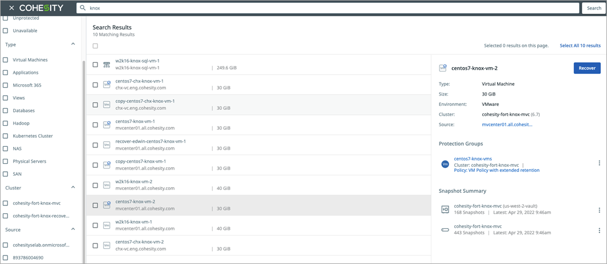Click the centos7-chx-knox-vm-1 result name
This screenshot has width=607, height=264.
click(x=140, y=81)
